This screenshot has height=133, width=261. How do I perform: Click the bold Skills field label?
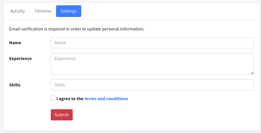pyautogui.click(x=15, y=85)
